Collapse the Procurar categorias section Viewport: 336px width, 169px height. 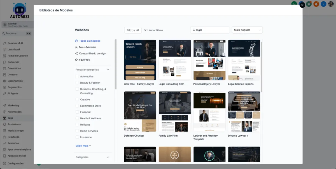[108, 70]
